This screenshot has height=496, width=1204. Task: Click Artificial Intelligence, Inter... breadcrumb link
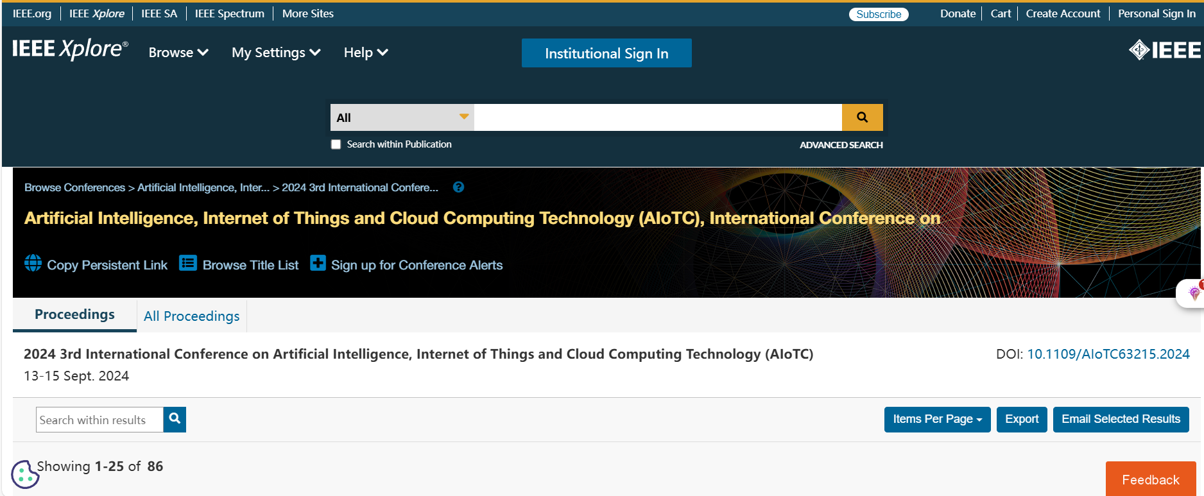(x=203, y=187)
